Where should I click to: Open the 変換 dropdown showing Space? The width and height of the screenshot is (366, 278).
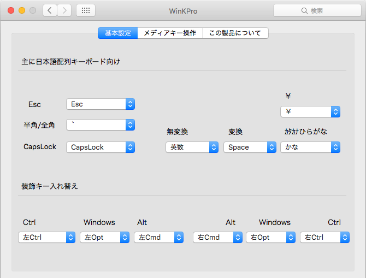coord(250,147)
